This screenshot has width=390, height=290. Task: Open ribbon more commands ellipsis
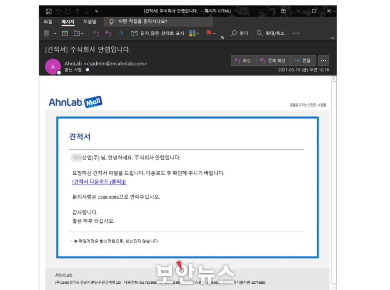click(296, 33)
